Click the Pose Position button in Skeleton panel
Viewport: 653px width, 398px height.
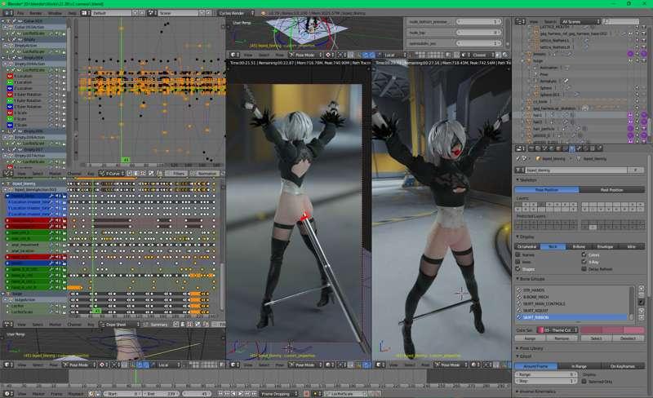(547, 189)
